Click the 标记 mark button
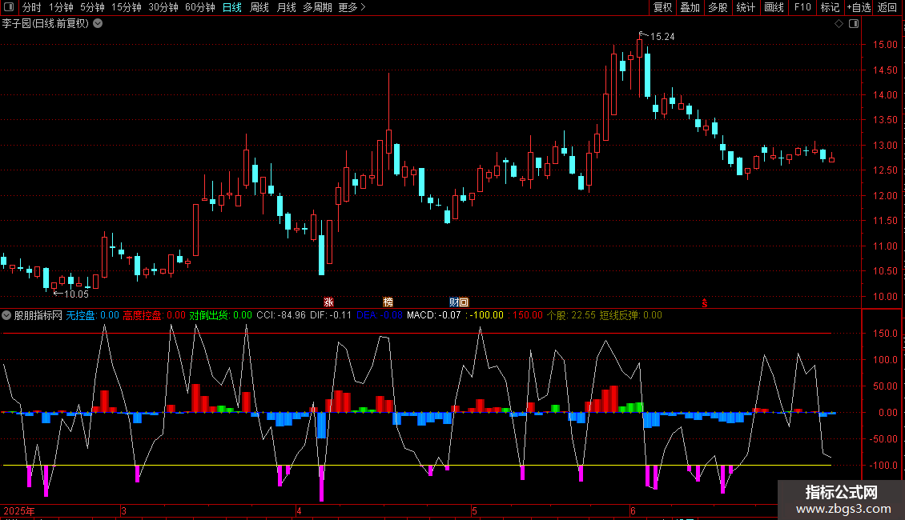 coord(830,7)
